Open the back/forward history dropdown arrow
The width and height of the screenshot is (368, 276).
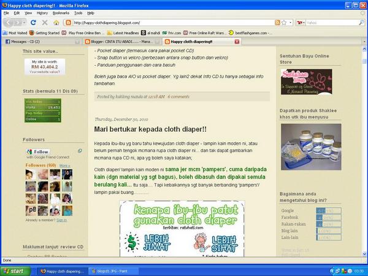25,23
